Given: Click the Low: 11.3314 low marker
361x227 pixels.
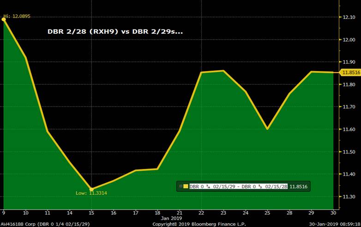Looking at the screenshot, I should [x=91, y=193].
